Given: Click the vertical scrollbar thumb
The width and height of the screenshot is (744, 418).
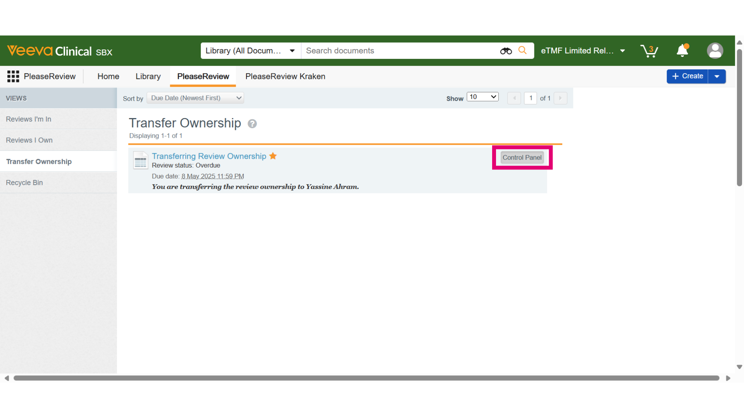Looking at the screenshot, I should point(739,118).
